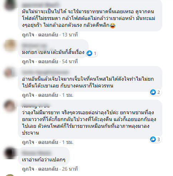
Task: Click the like reaction icon showing 2
Action: (153, 92)
